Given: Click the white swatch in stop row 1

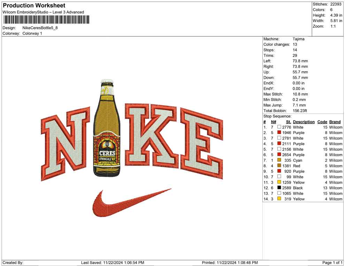Looking at the screenshot, I should (x=279, y=127).
